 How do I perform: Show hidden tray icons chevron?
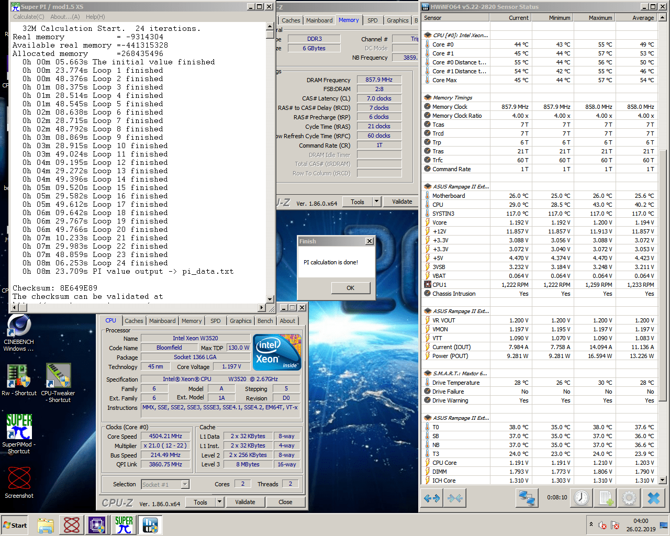pos(591,524)
